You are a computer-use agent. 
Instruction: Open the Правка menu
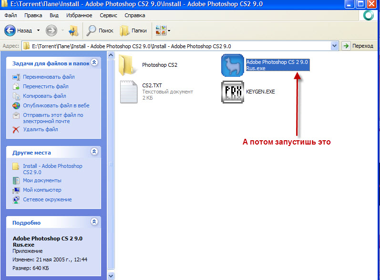tap(33, 15)
